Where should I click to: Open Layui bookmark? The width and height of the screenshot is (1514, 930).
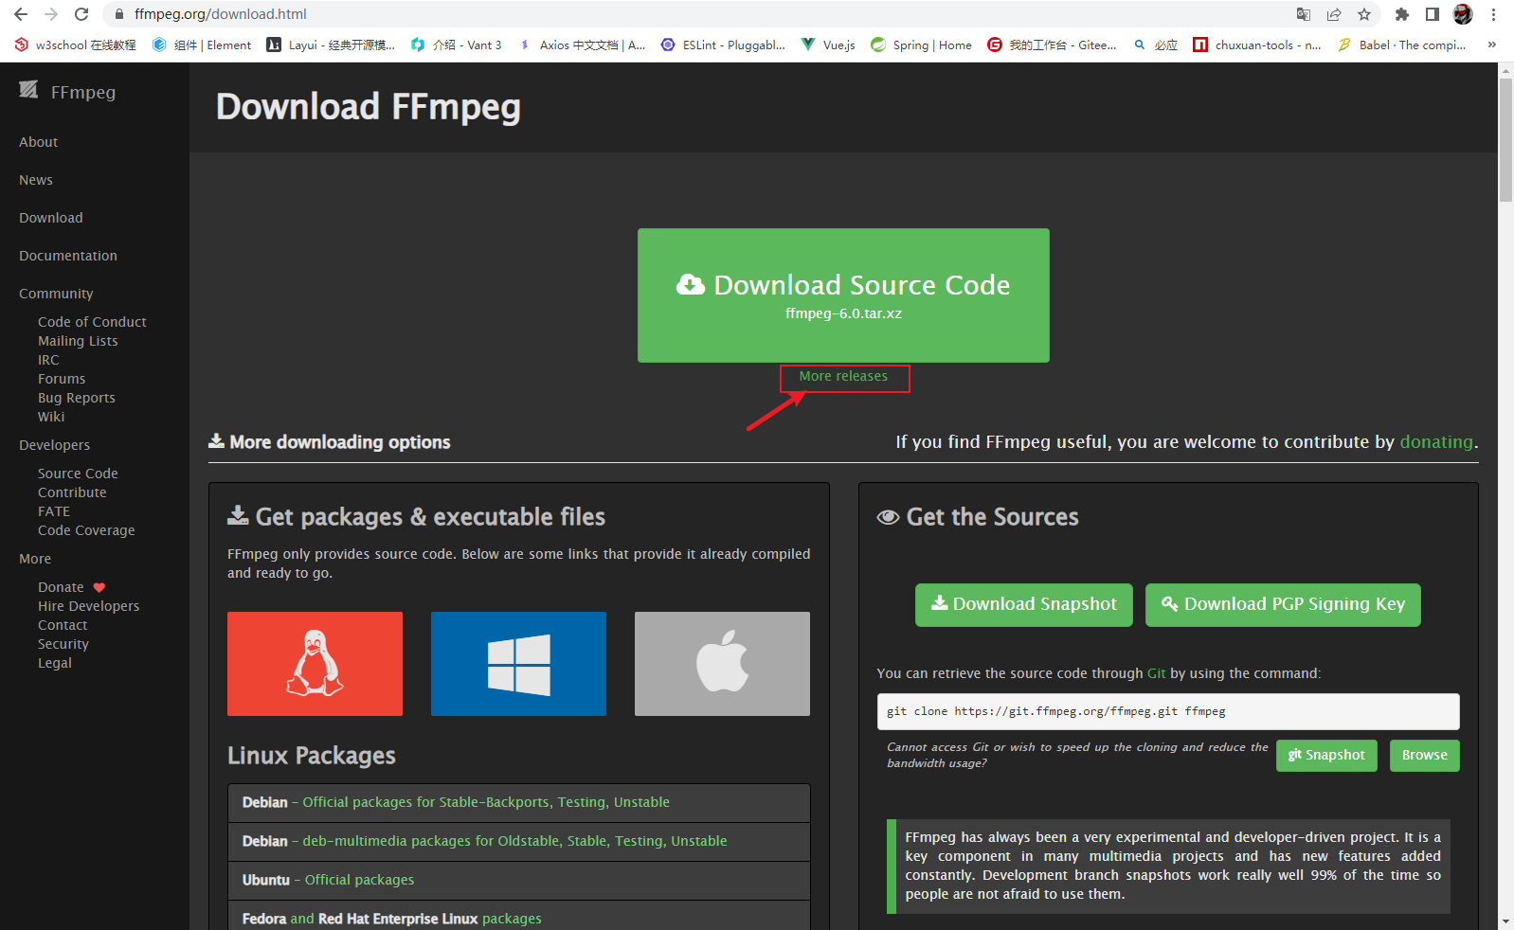click(x=331, y=45)
